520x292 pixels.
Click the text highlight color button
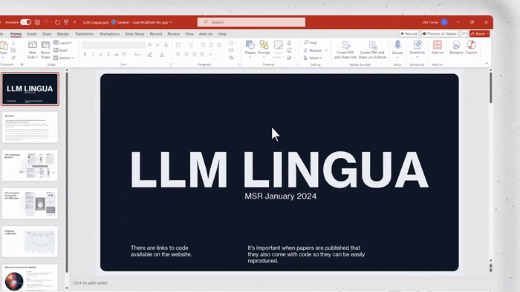pos(150,54)
